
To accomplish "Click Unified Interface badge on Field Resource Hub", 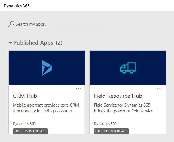I will [x=111, y=131].
